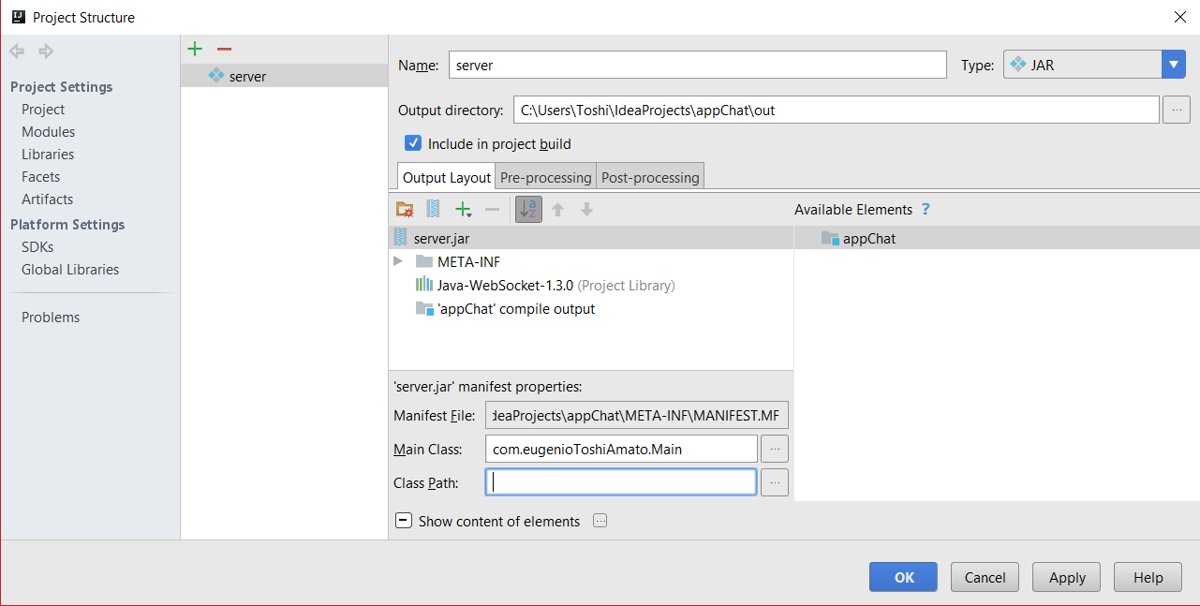
Task: Click the Manifest File field
Action: point(637,416)
